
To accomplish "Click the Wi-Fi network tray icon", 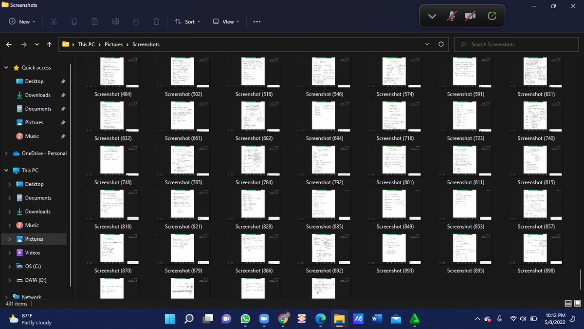I will click(513, 319).
